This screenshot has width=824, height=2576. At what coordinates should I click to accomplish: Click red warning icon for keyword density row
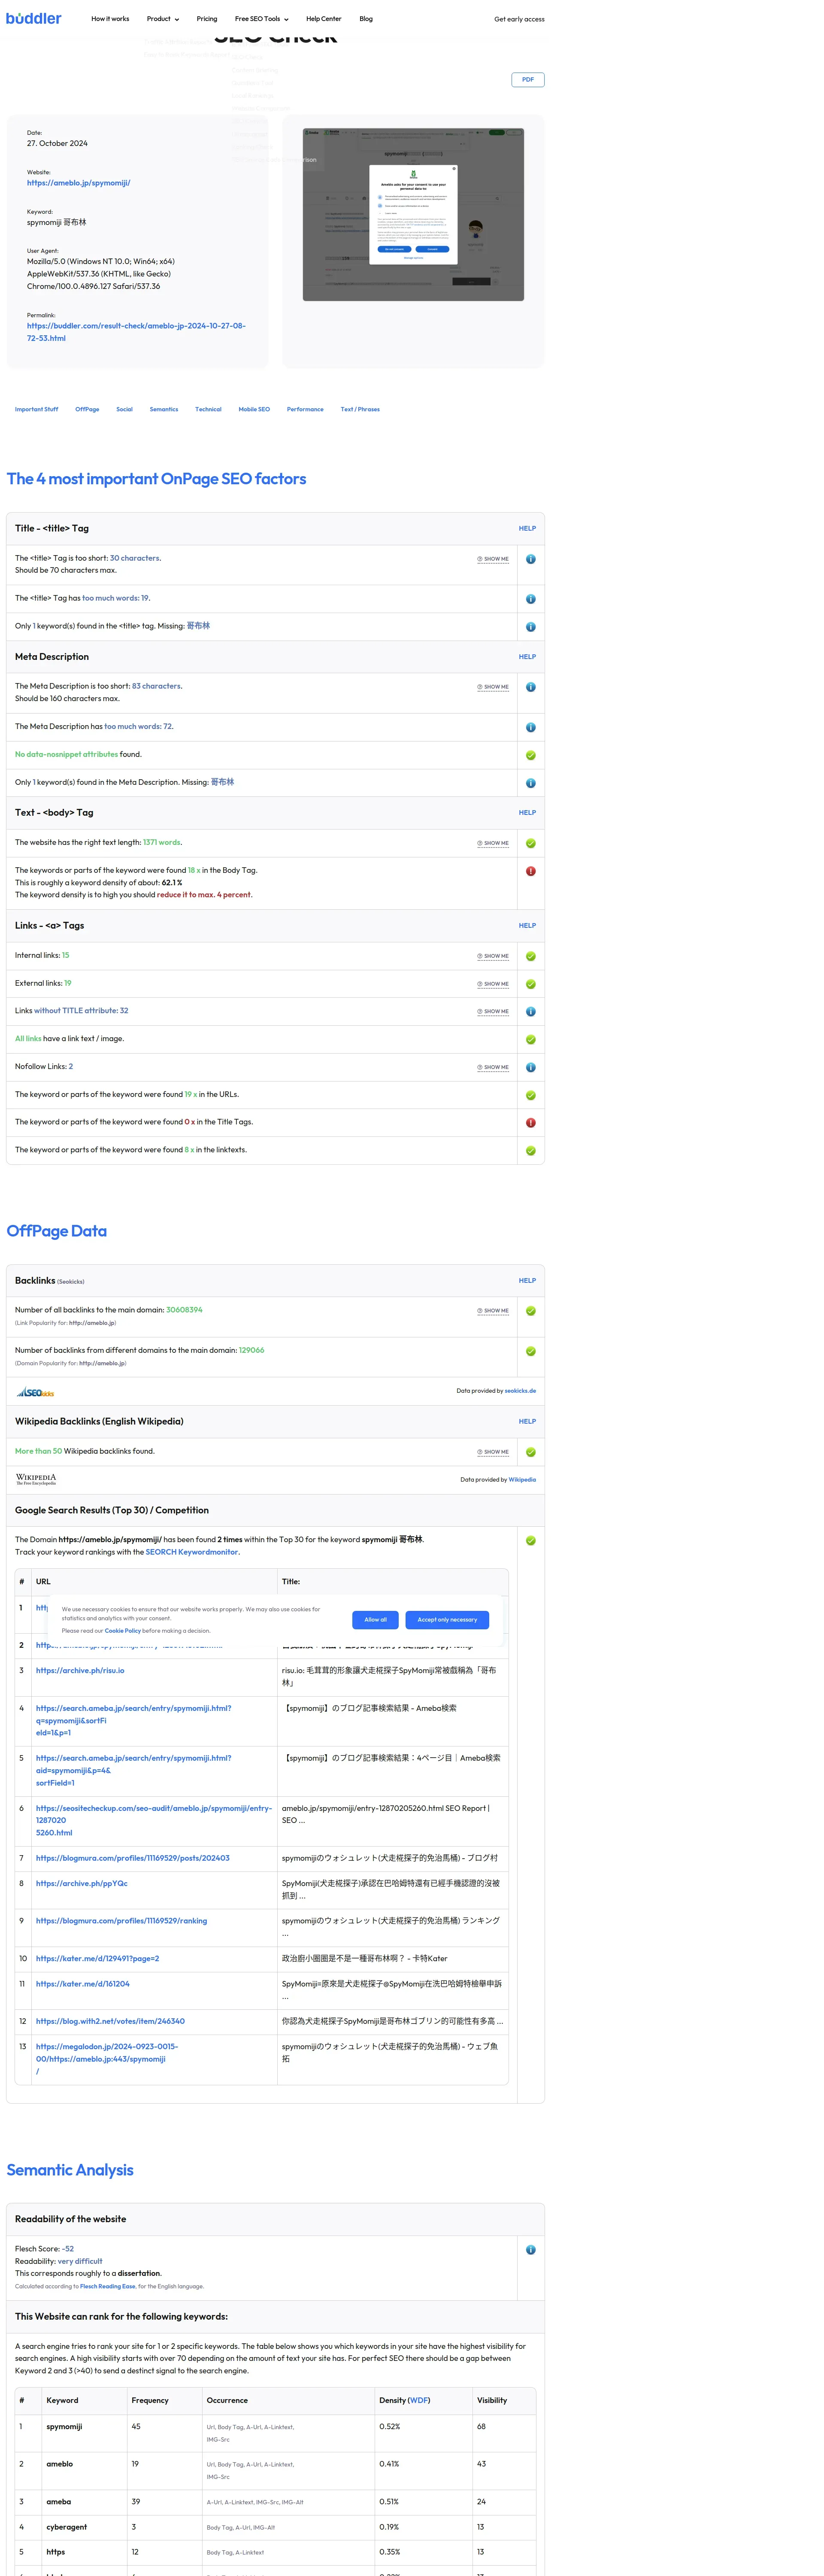[530, 871]
